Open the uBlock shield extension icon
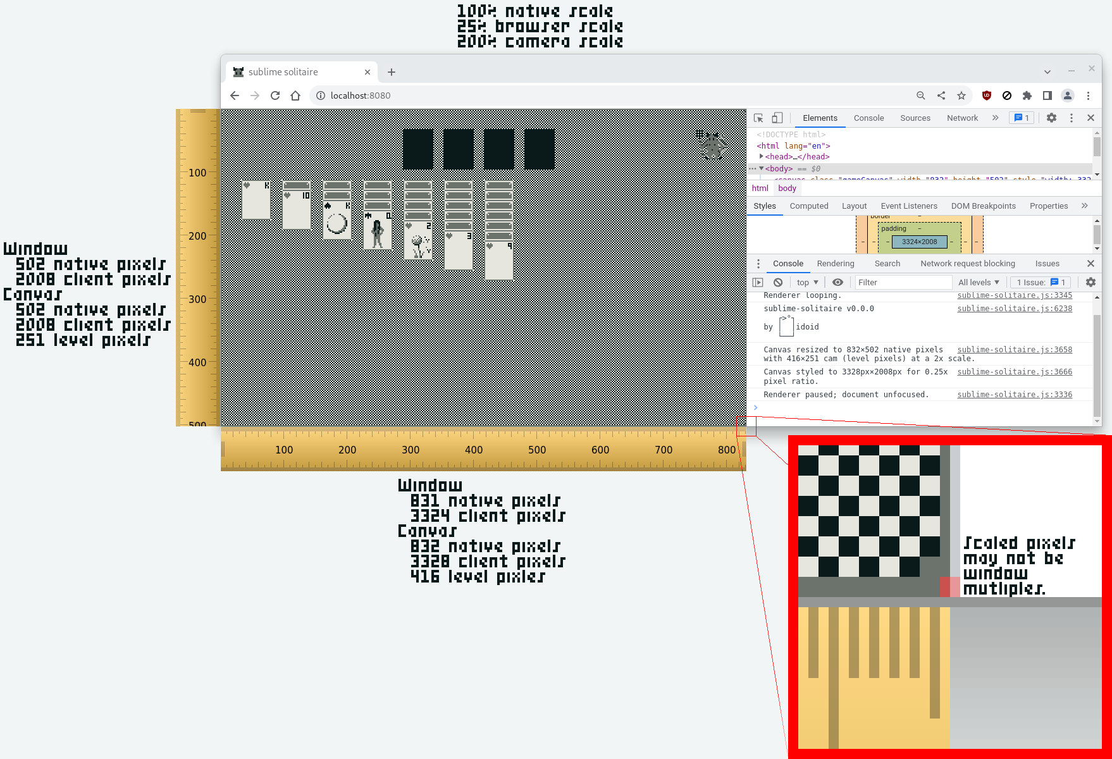 point(987,96)
